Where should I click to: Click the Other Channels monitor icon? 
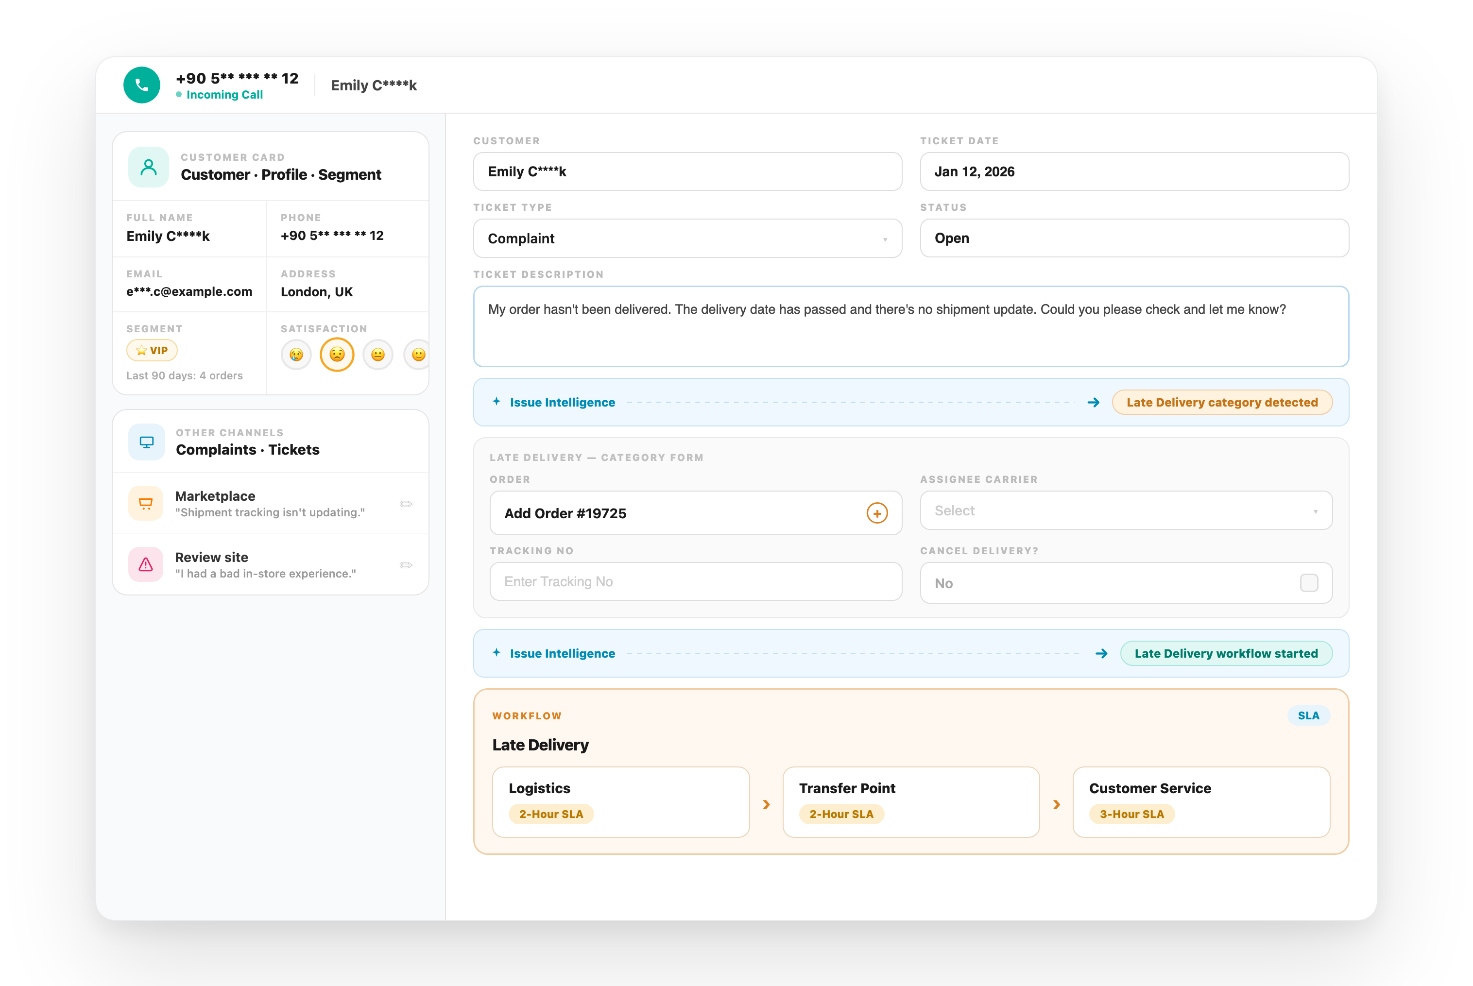coord(147,442)
